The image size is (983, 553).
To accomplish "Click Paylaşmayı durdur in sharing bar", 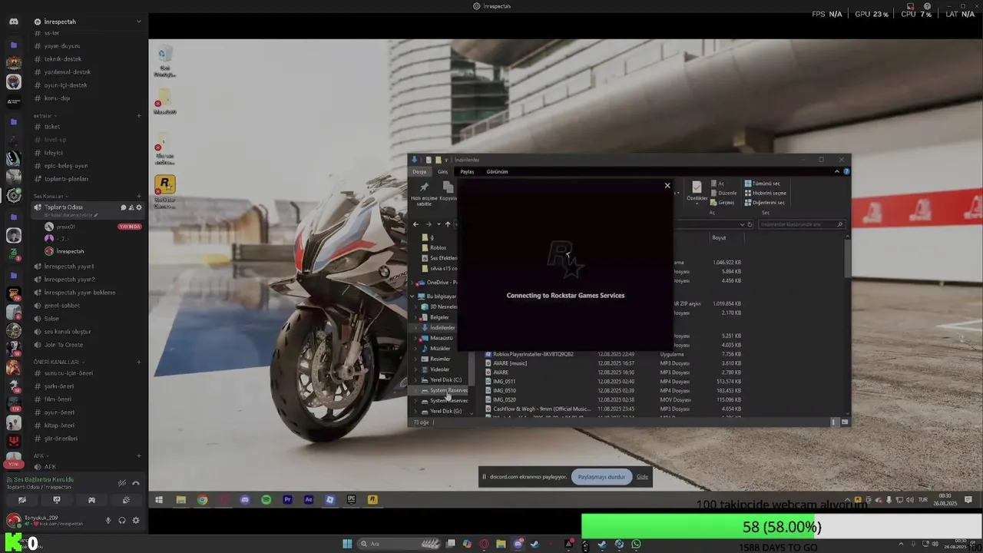I will pyautogui.click(x=601, y=477).
